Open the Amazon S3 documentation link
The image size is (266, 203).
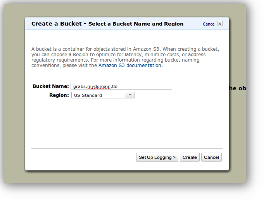click(130, 65)
